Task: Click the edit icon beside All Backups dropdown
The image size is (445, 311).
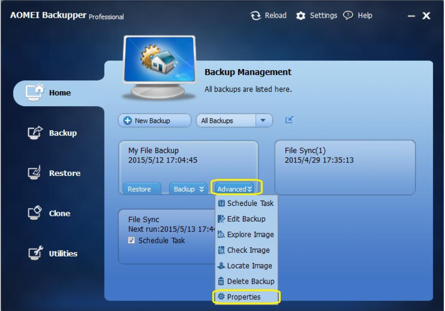Action: [x=289, y=120]
